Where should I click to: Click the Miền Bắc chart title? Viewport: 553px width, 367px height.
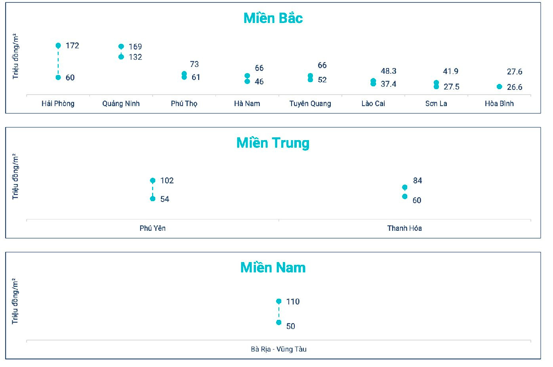click(x=273, y=18)
